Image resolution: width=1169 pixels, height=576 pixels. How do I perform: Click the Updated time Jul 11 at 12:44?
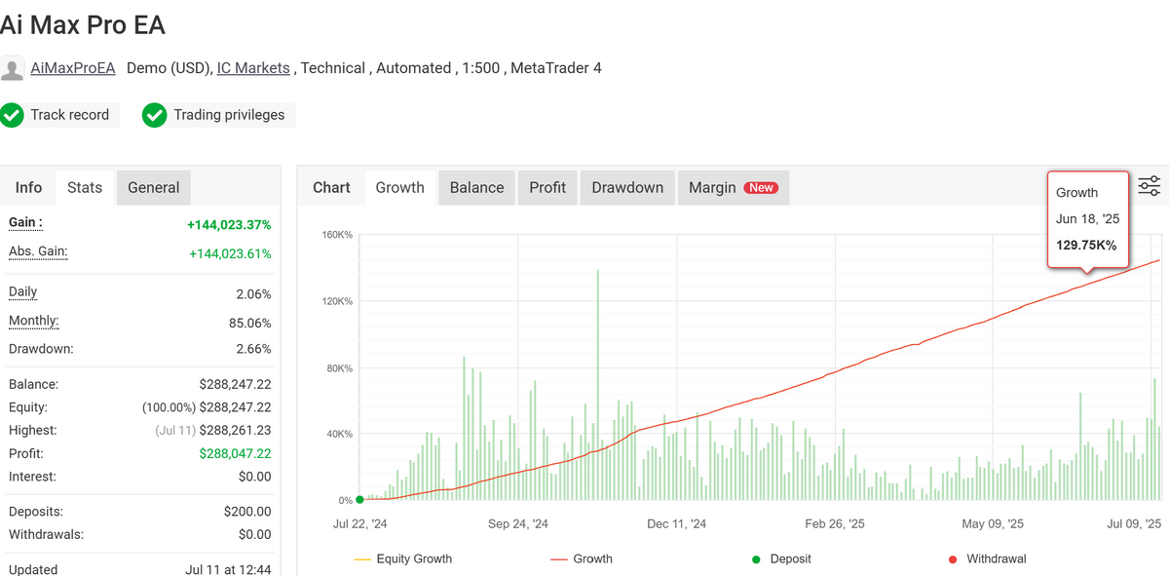[x=228, y=570]
